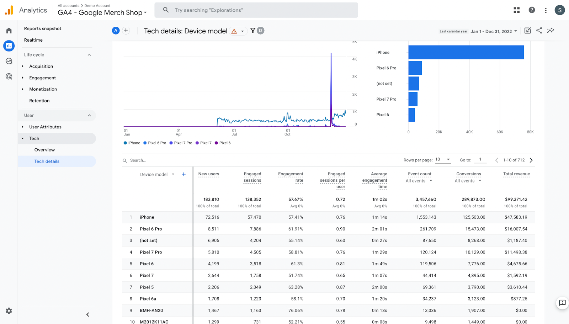
Task: Sort by Average engagement time column
Action: (x=375, y=180)
